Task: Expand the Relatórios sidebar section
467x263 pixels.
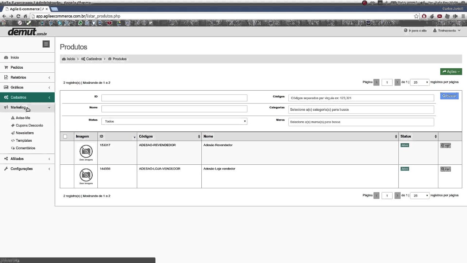Action: (27, 77)
